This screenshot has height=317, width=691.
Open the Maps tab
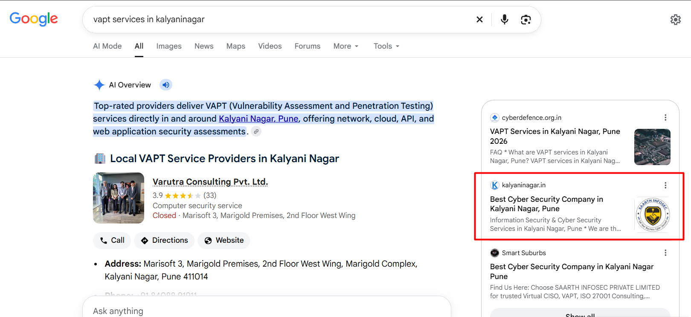coord(236,46)
